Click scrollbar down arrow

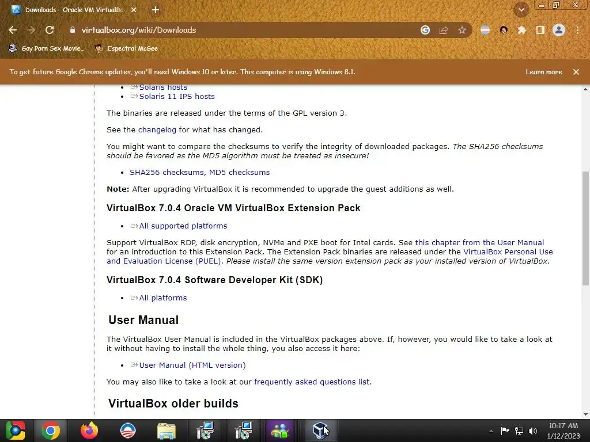[x=585, y=414]
